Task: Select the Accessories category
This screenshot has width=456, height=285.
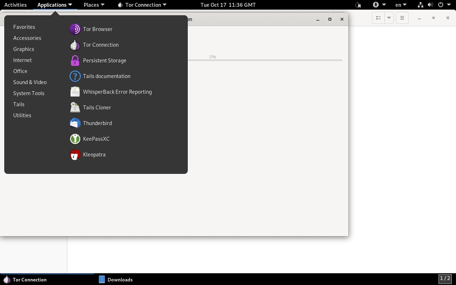Action: coord(27,38)
